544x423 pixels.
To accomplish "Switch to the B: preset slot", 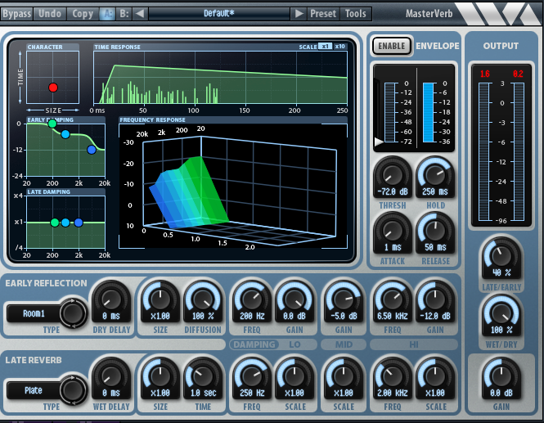I will pyautogui.click(x=124, y=14).
